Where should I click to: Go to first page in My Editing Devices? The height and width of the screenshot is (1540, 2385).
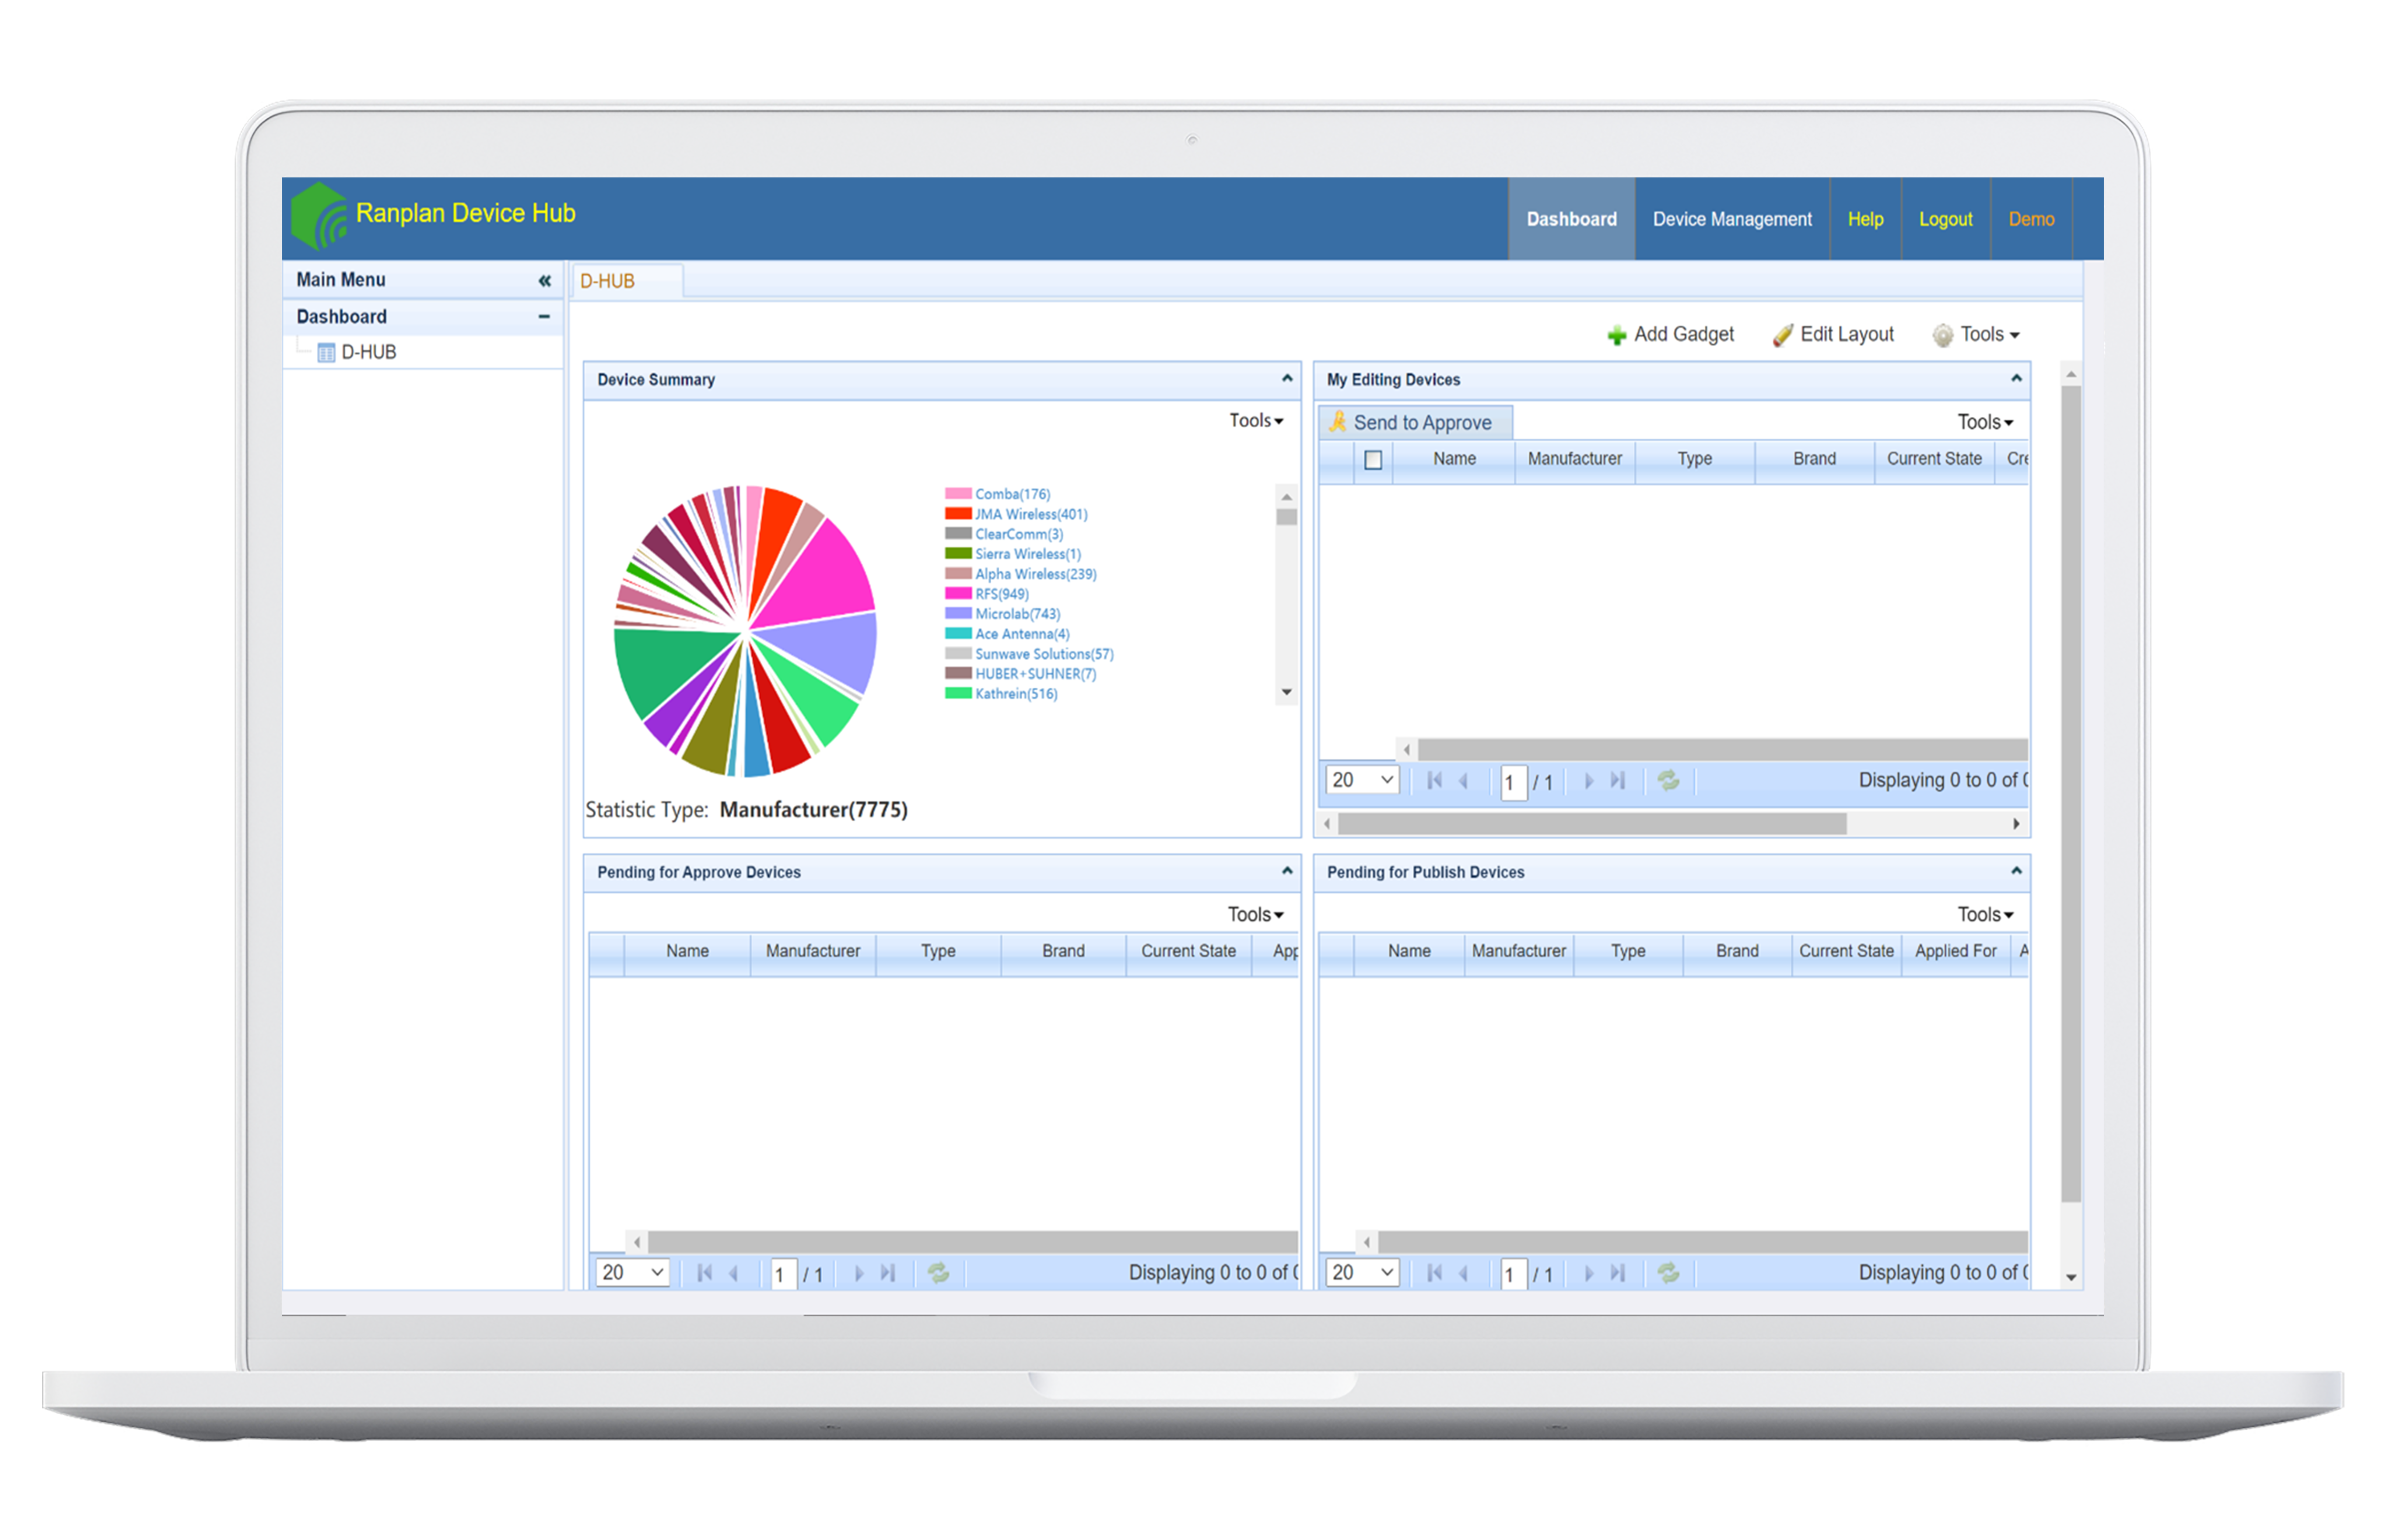click(x=1434, y=780)
